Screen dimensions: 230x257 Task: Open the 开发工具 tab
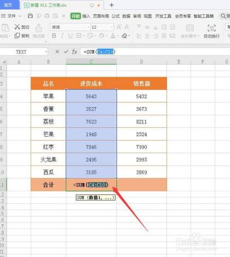pos(163,16)
